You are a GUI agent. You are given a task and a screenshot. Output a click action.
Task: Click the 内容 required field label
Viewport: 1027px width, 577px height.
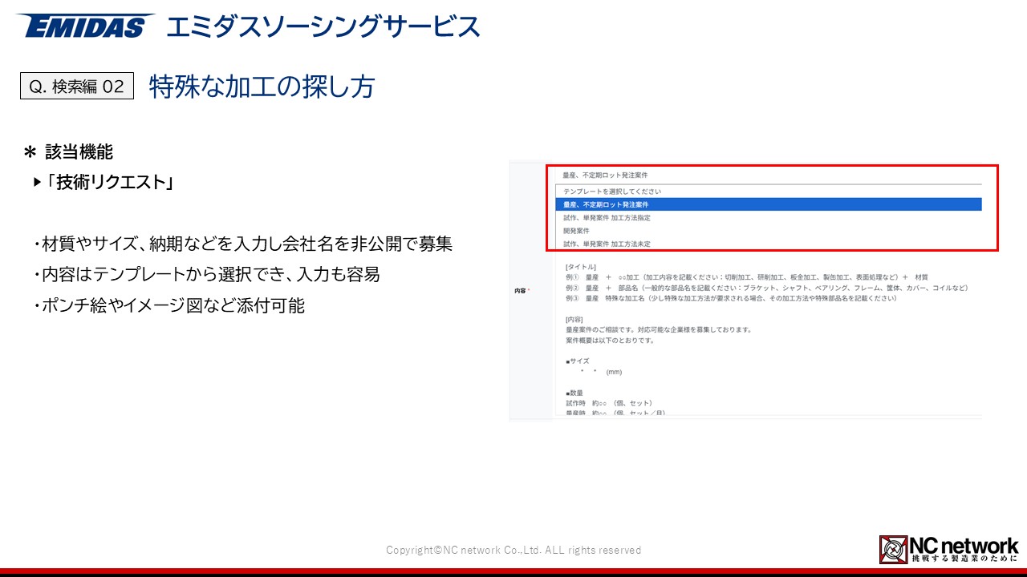tap(521, 291)
